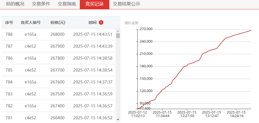This screenshot has height=123, width=259.
Task: Click the price 267700
Action: 57,70
